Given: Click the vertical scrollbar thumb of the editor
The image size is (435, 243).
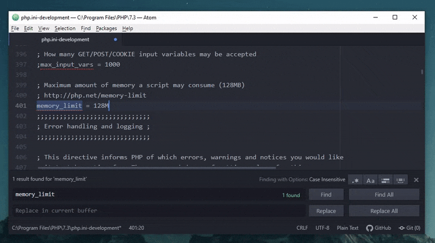Looking at the screenshot, I should (x=422, y=72).
